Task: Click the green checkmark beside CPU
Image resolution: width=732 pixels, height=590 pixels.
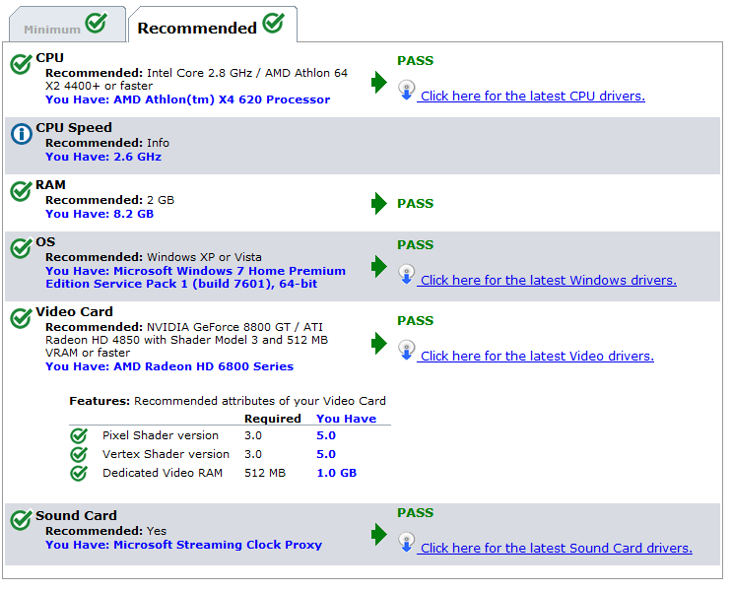Action: [x=21, y=64]
